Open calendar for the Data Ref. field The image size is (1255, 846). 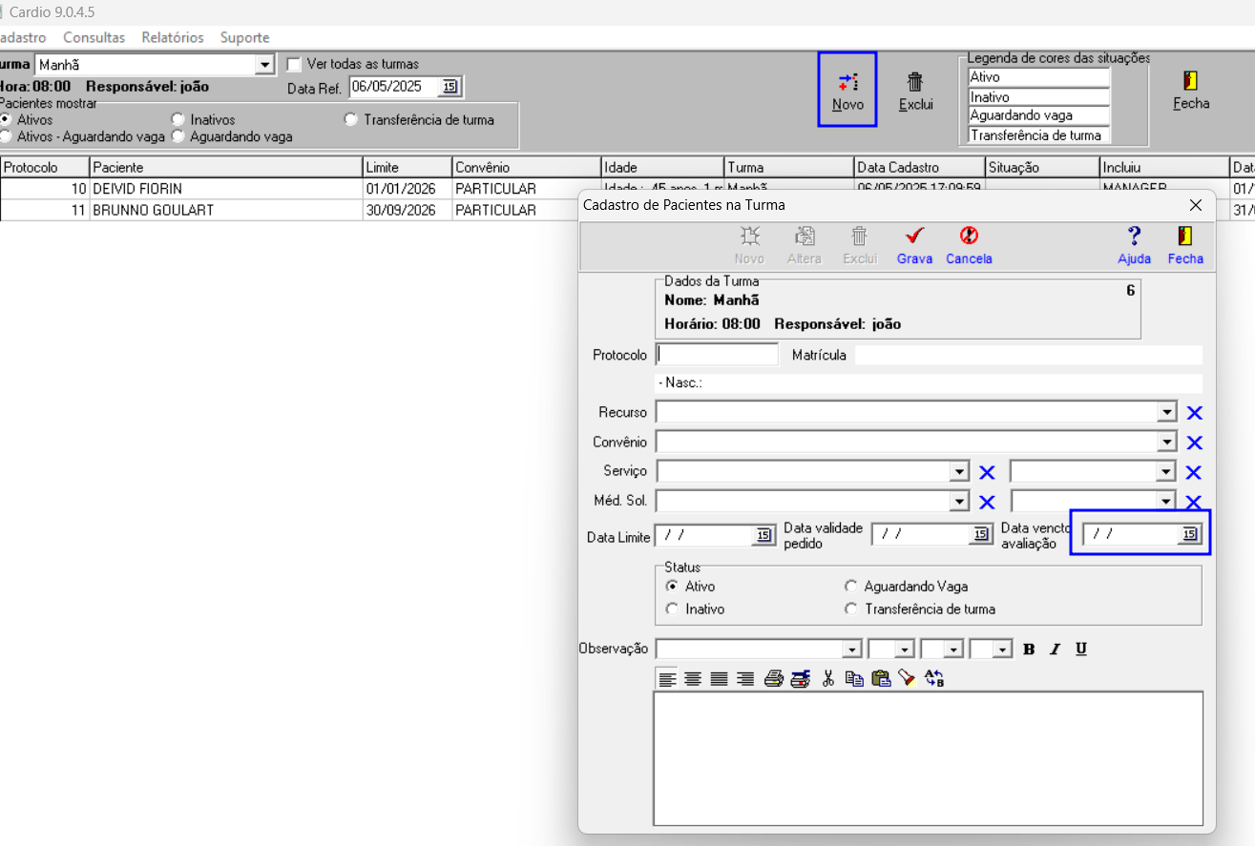450,87
